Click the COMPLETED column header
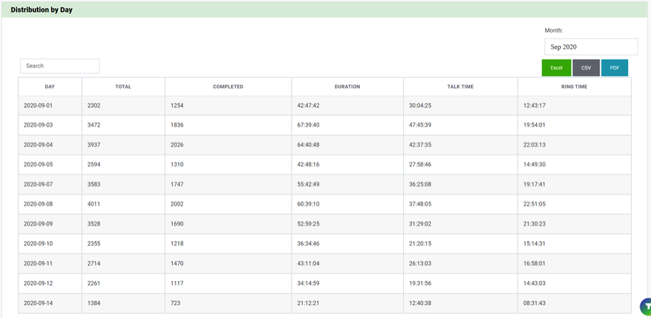The width and height of the screenshot is (651, 319). [228, 87]
